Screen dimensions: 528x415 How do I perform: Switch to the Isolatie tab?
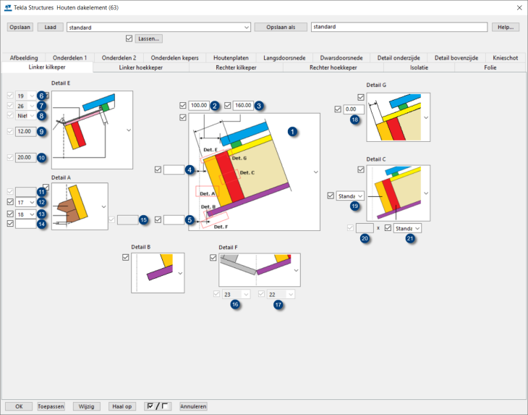[x=419, y=67]
